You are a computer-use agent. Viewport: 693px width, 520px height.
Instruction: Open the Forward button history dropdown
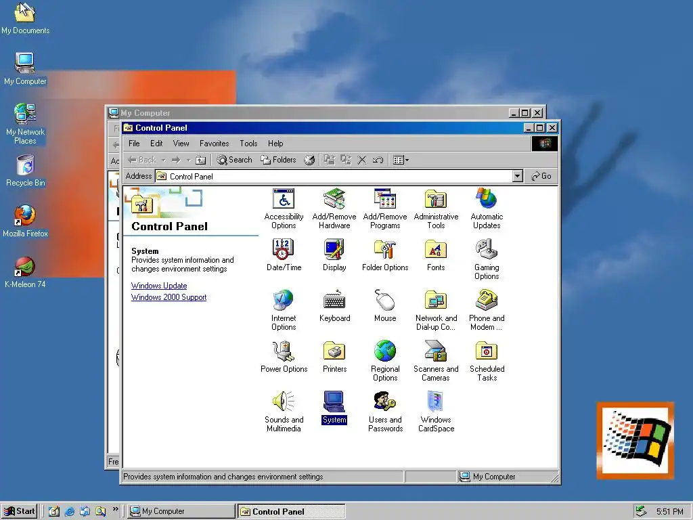click(188, 160)
